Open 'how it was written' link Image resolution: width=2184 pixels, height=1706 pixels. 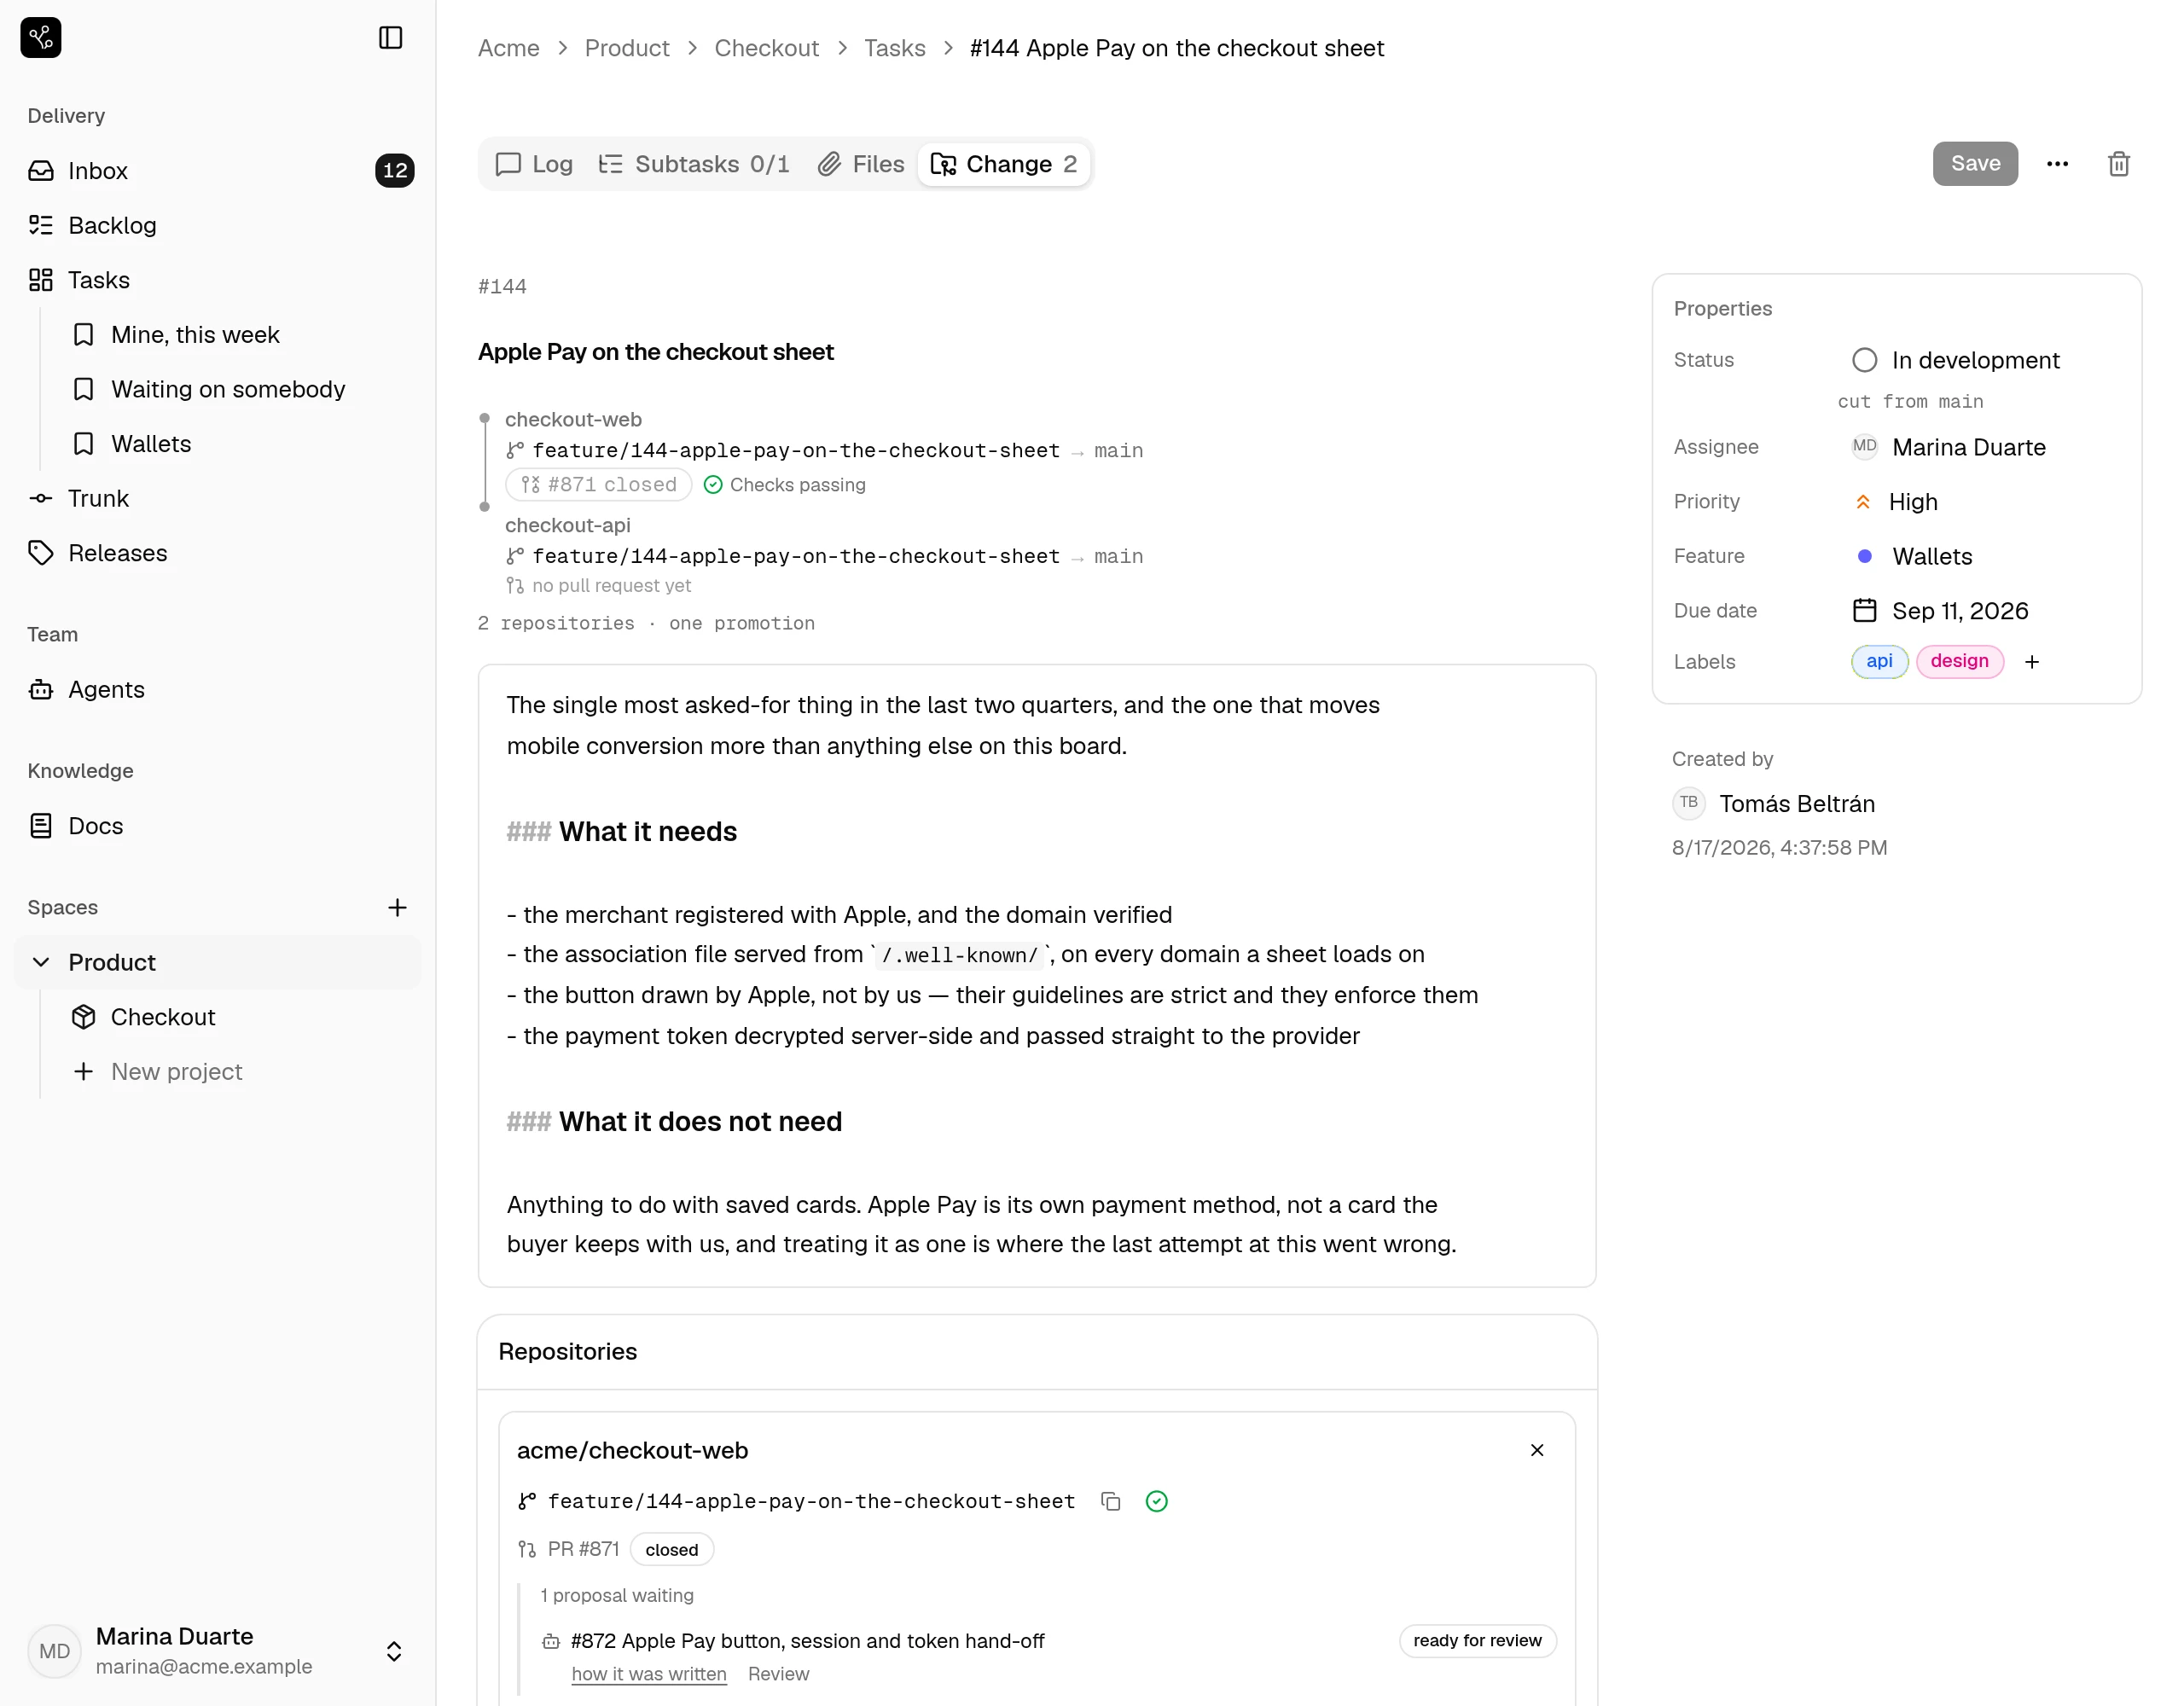point(649,1674)
